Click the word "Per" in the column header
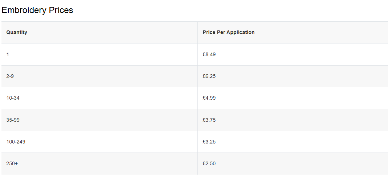 point(221,32)
